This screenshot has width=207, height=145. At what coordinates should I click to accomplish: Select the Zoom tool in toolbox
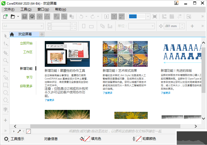click(x=5, y=61)
